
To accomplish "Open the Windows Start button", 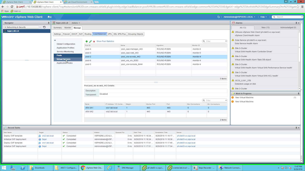I will [x=4, y=168].
